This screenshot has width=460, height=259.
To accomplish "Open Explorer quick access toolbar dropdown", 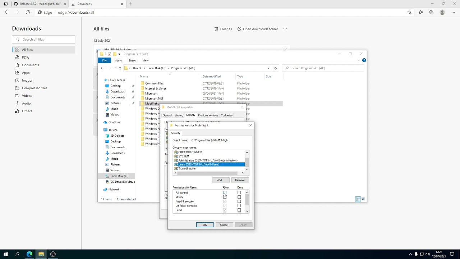I will click(119, 54).
